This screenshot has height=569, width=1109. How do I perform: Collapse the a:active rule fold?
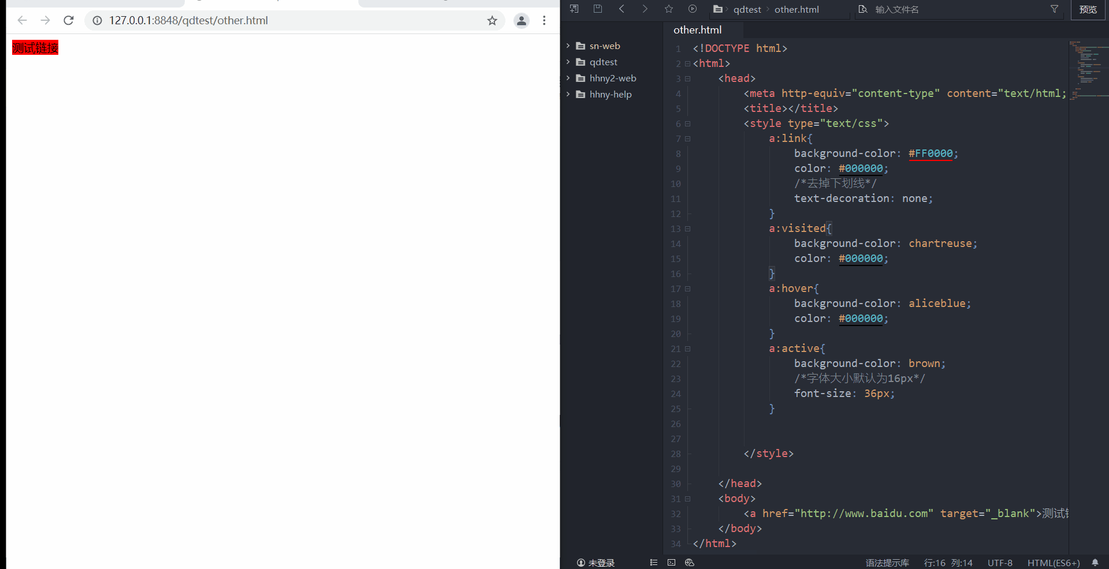(687, 349)
